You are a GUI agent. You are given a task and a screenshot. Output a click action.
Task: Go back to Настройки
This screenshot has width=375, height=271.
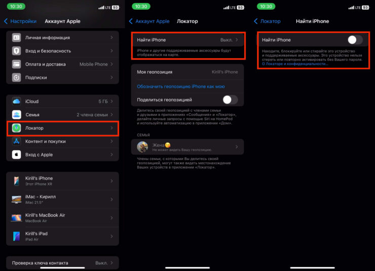coord(20,21)
